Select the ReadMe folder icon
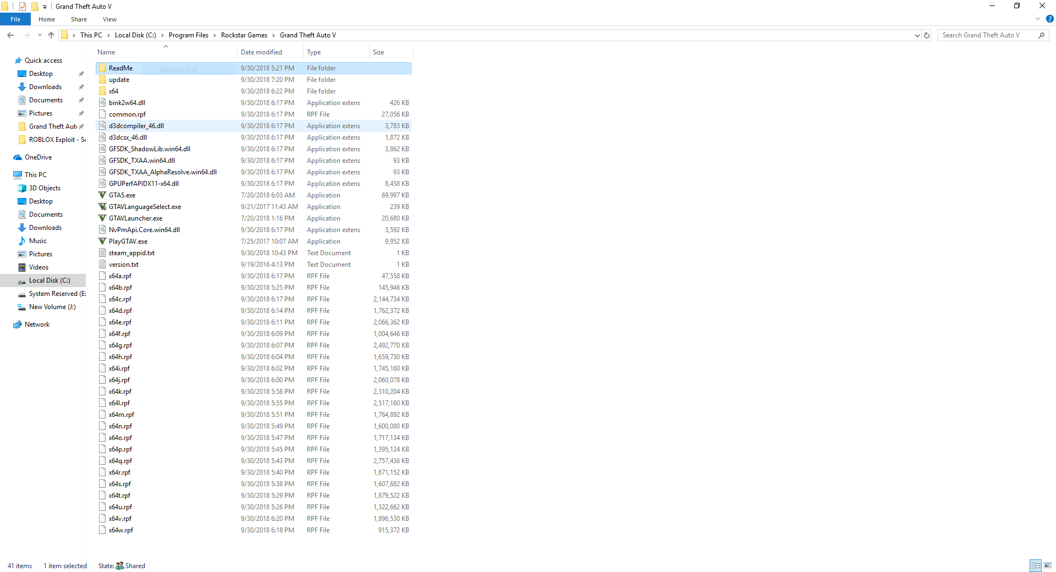Screen dimensions: 1056x572 [x=102, y=68]
